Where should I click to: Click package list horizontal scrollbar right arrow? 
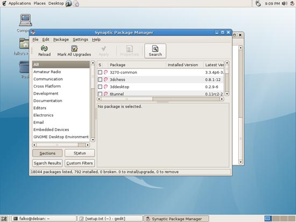222,99
